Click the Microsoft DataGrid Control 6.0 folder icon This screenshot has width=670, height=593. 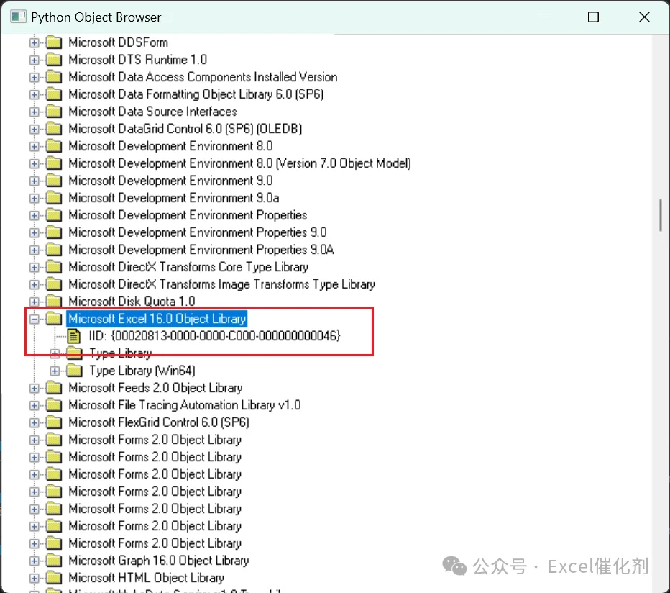tap(54, 129)
